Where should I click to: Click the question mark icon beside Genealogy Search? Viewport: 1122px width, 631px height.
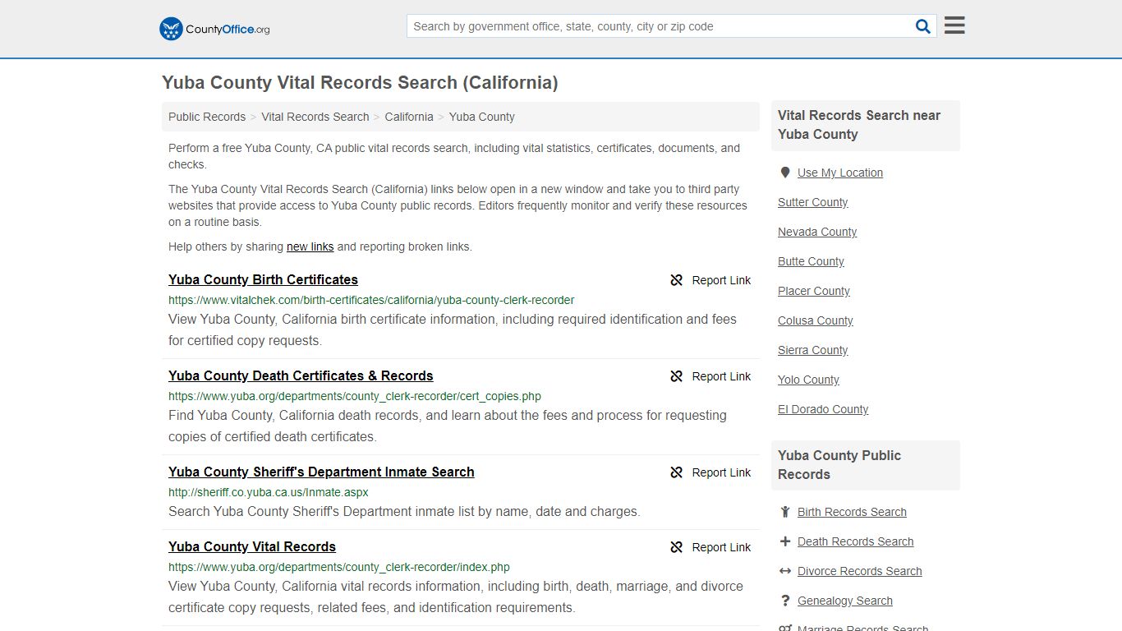785,601
